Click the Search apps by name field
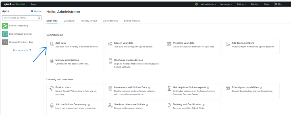The height and width of the screenshot is (115, 291). 20,18
